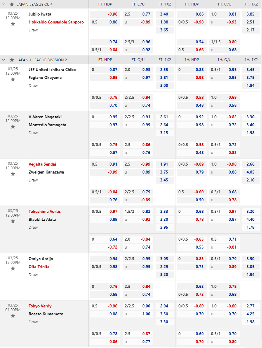Select Omiya Ardija 1H 1X2 odds 3.90
Screen dimensions: 262x348
(251, 259)
